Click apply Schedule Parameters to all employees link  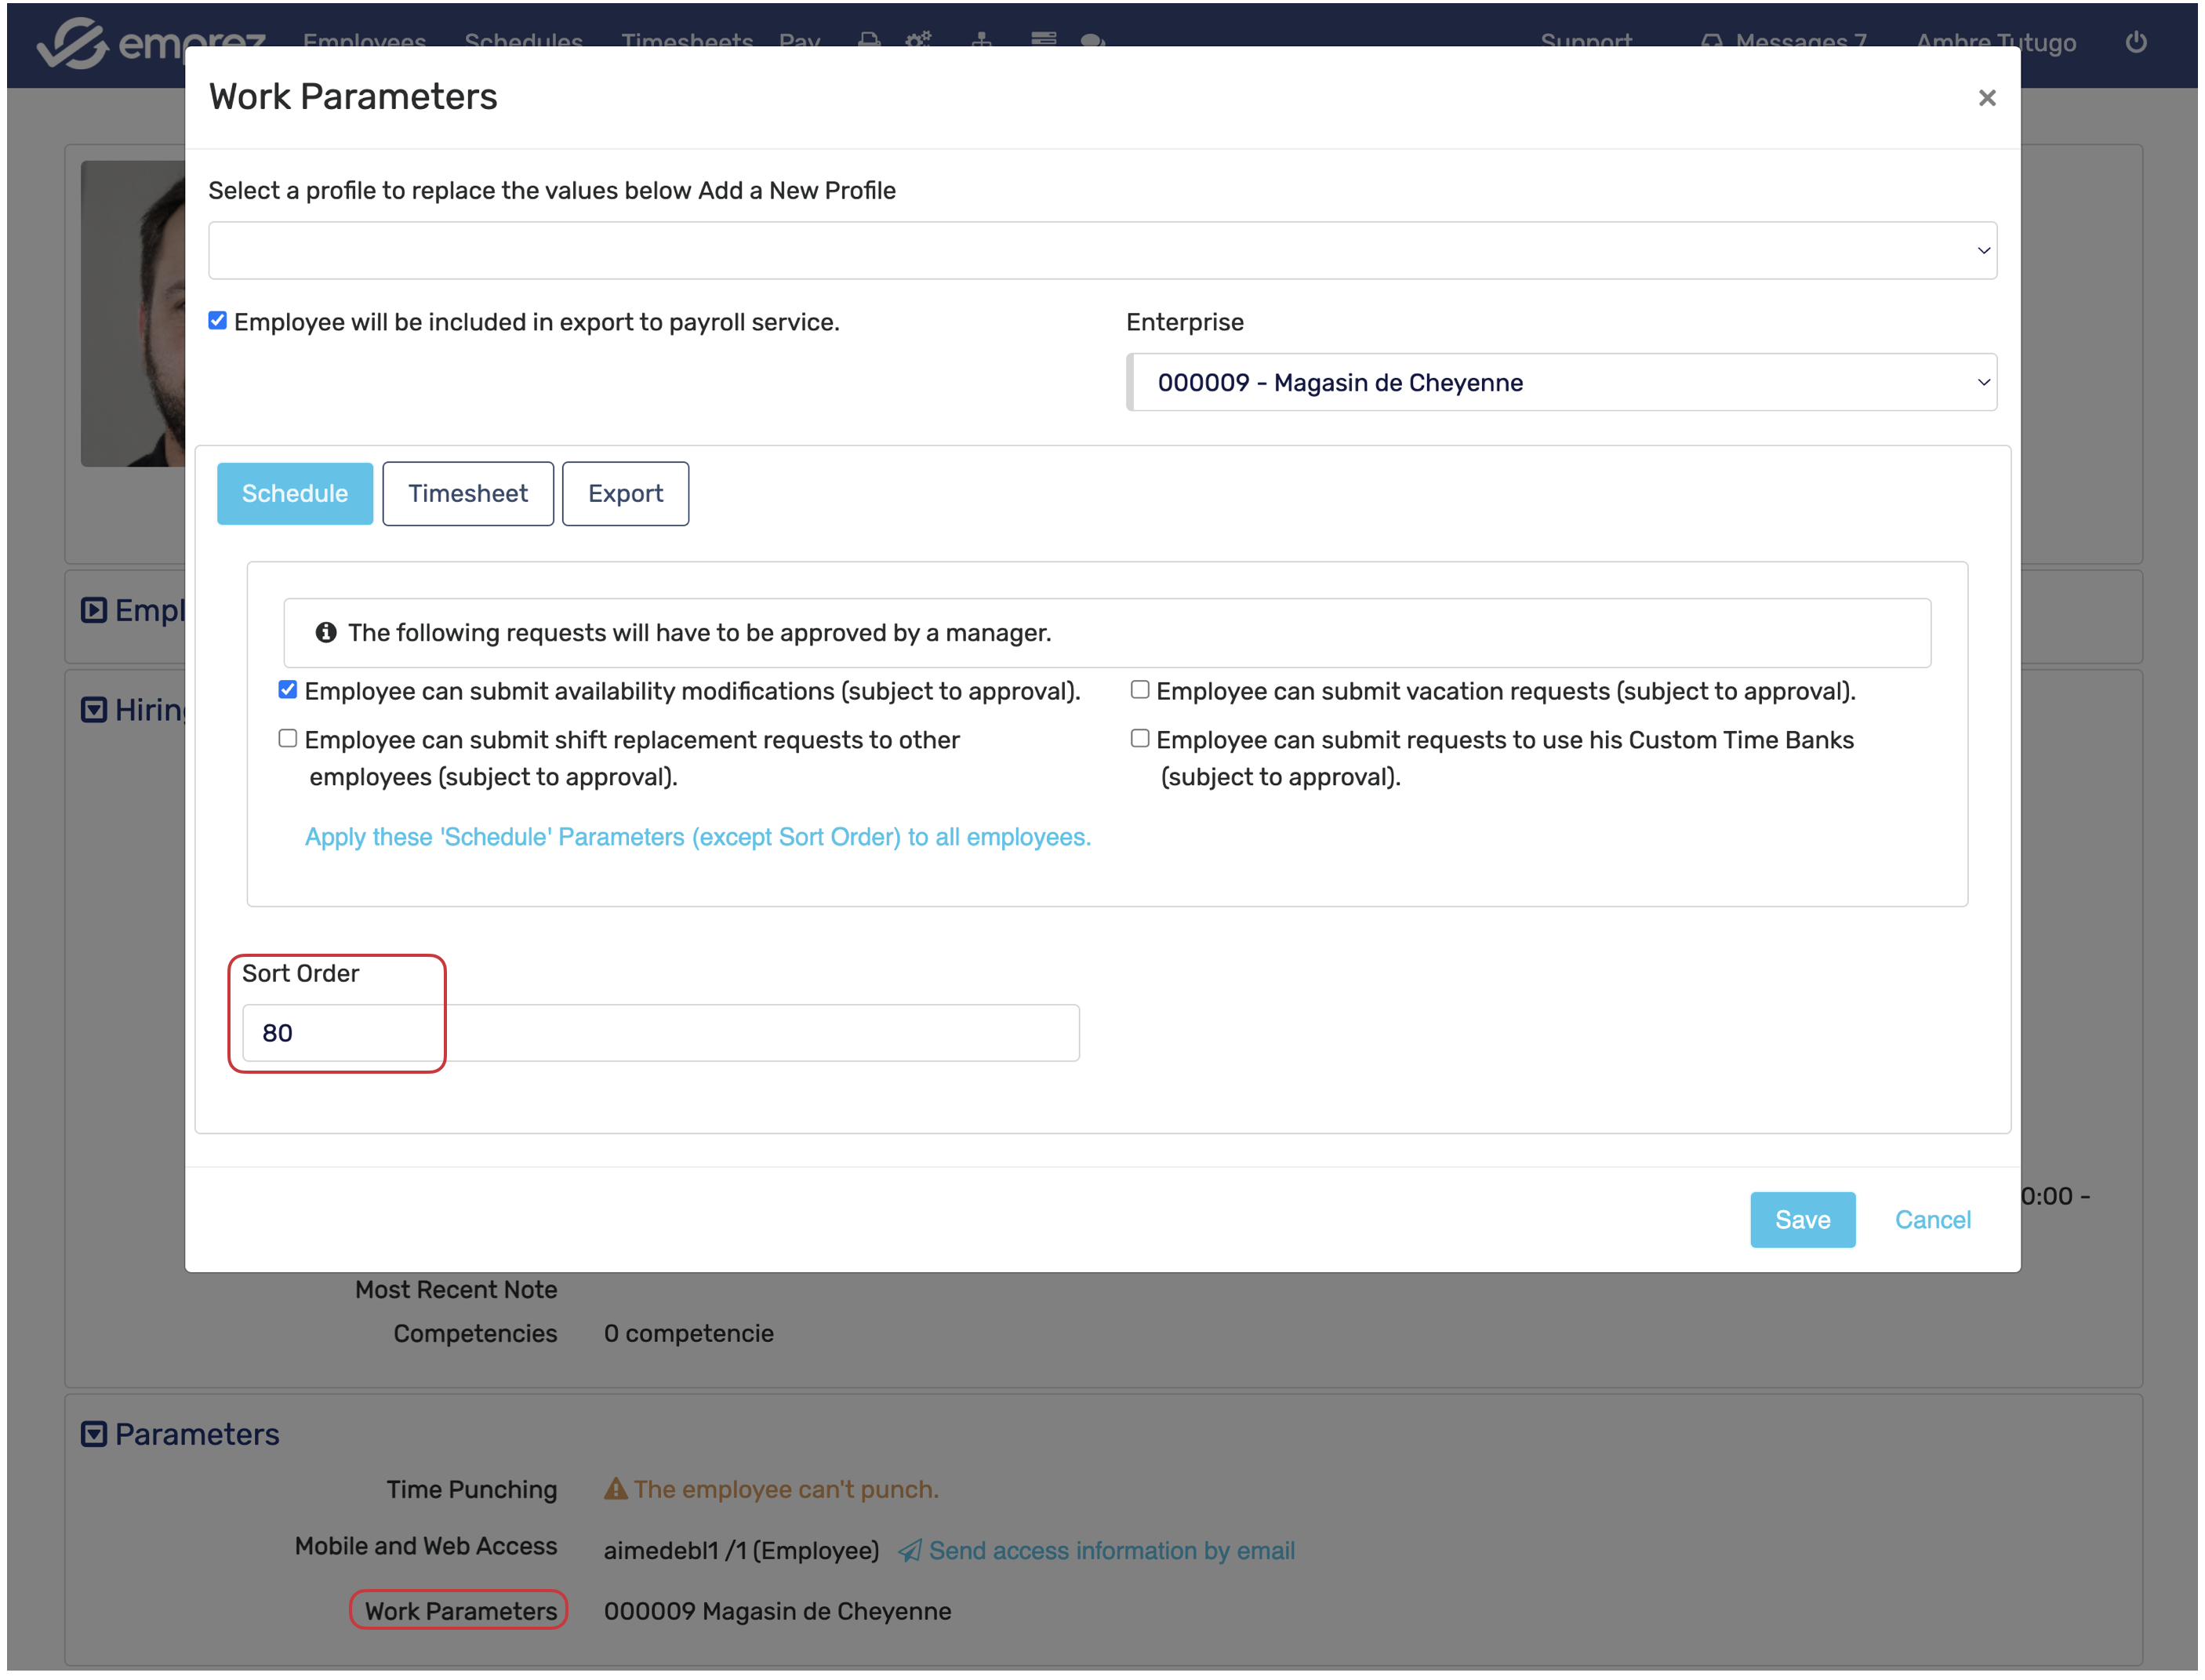coord(698,837)
